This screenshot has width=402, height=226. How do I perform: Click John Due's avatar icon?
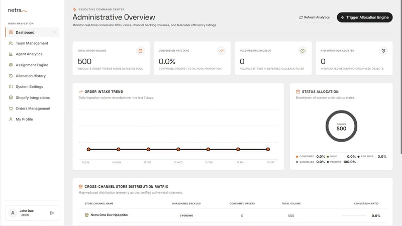tap(13, 213)
